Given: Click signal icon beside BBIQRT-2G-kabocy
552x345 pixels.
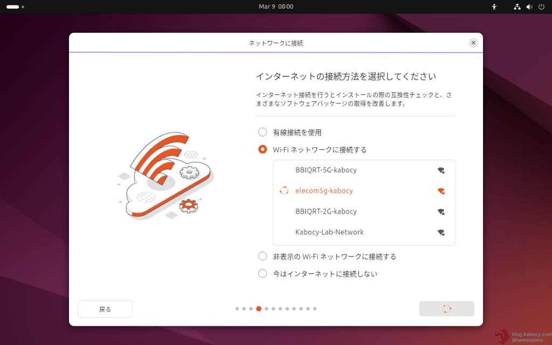Looking at the screenshot, I should [441, 212].
